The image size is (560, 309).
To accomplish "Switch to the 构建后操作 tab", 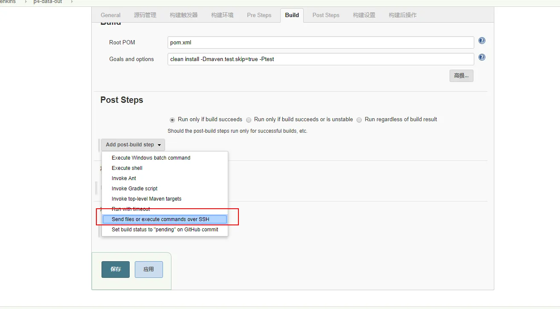I will coord(403,15).
